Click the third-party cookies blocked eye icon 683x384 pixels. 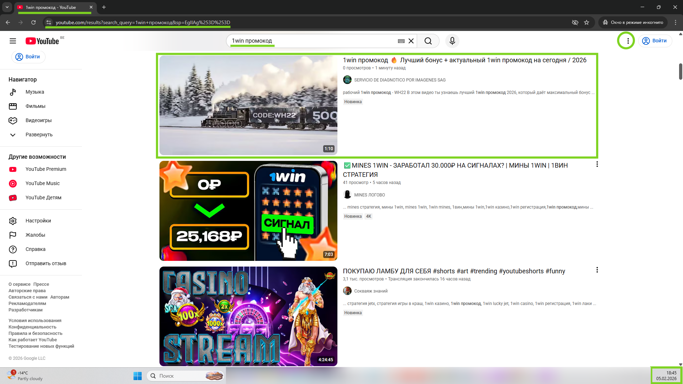575,22
